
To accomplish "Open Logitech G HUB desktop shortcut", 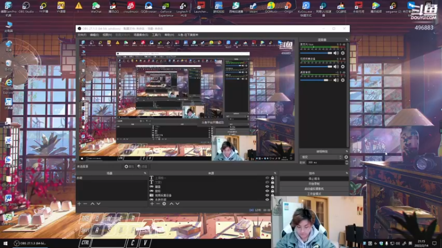I will click(183, 9).
